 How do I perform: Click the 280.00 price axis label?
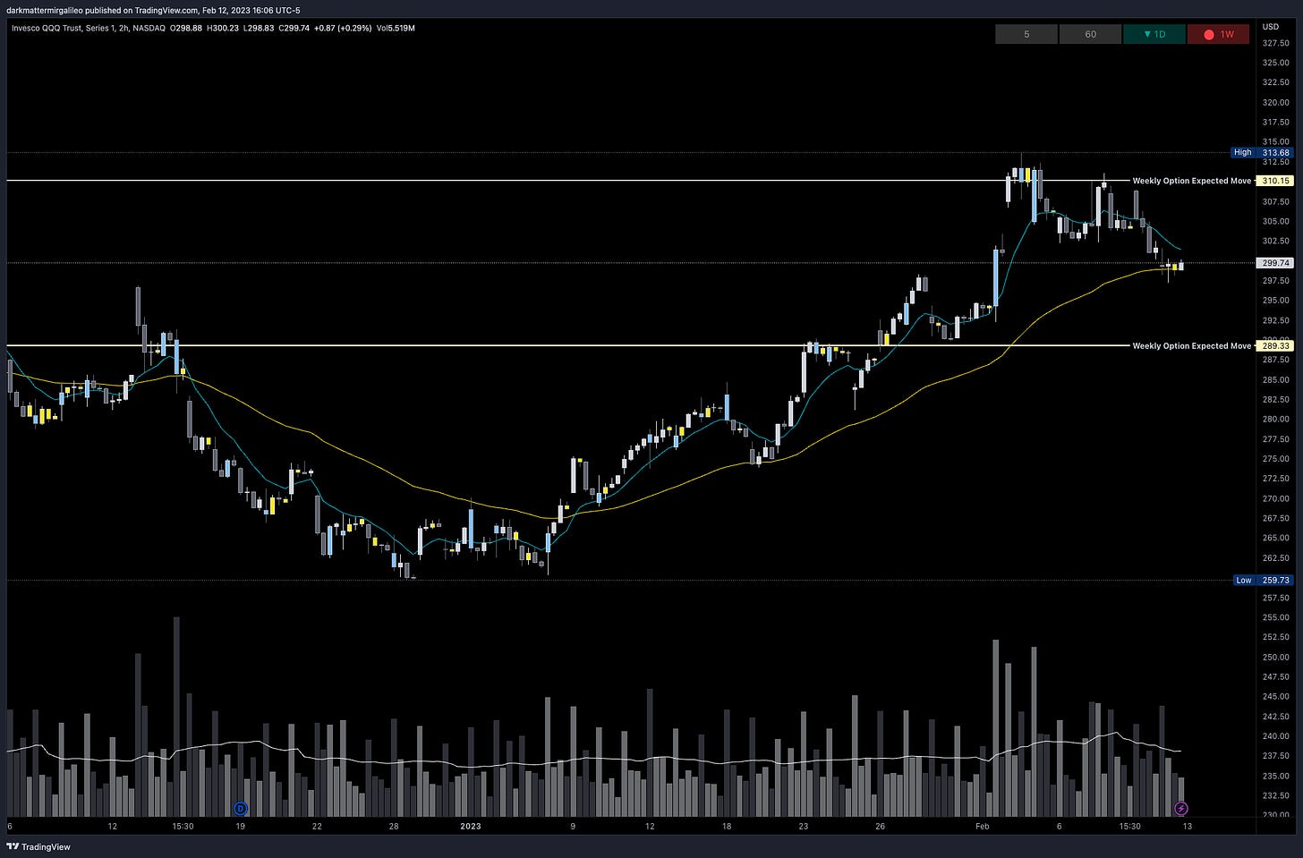click(x=1275, y=420)
